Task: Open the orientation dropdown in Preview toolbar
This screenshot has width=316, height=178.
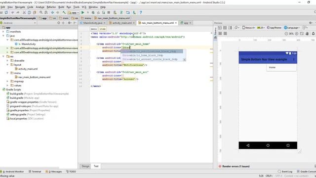Action: pyautogui.click(x=237, y=28)
